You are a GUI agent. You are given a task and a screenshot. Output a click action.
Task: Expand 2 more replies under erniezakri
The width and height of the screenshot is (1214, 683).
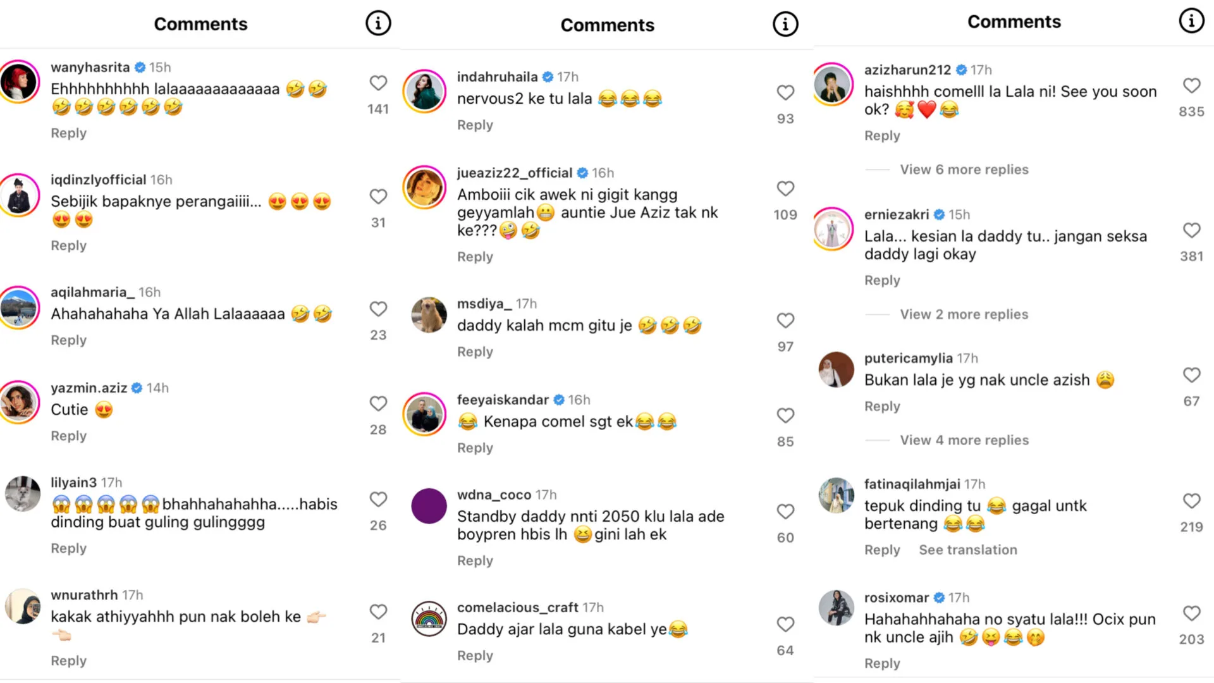coord(964,314)
